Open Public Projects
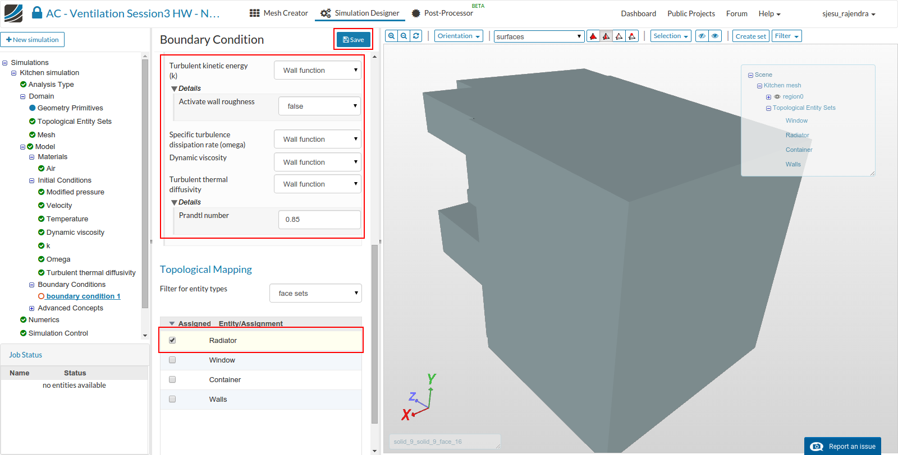Viewport: 898px width, 455px height. click(691, 13)
